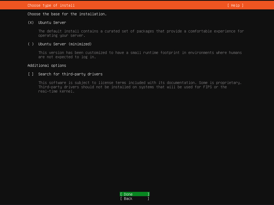Click the "Search for third-party drivers" label
This screenshot has width=274, height=205.
point(70,74)
